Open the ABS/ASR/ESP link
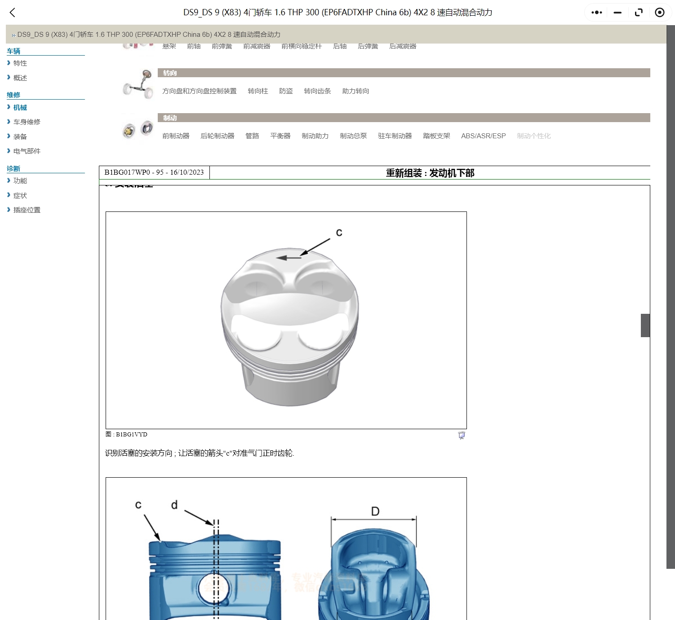Image resolution: width=675 pixels, height=620 pixels. [483, 136]
